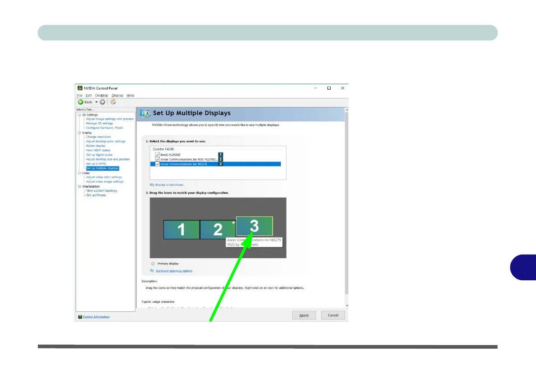Select Manage 3D settings task
This screenshot has height=377, width=536.
click(100, 124)
